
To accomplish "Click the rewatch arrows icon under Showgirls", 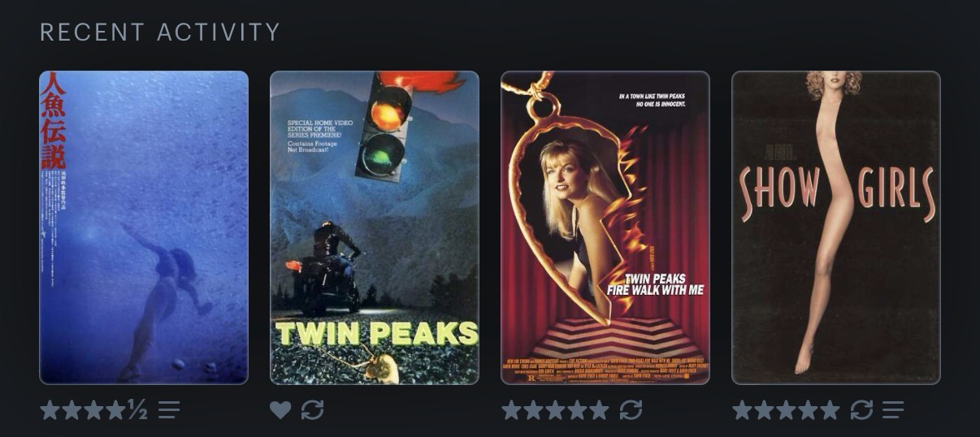I will point(862,410).
